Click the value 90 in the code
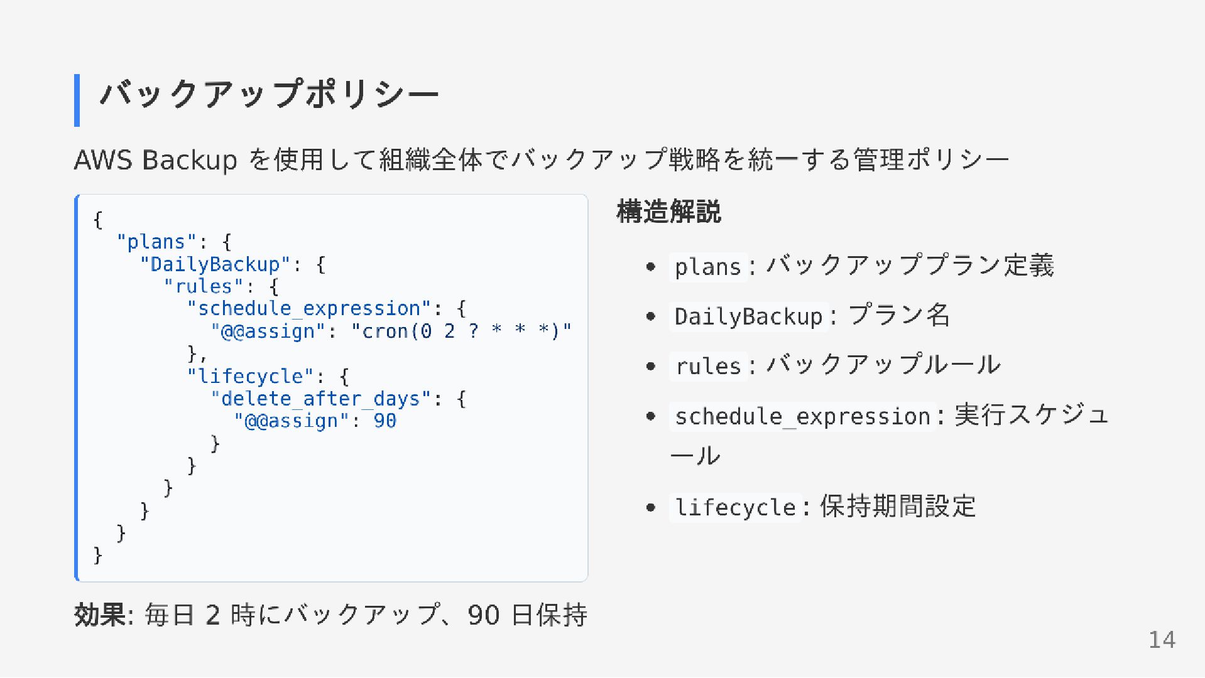The height and width of the screenshot is (678, 1205). [x=384, y=421]
